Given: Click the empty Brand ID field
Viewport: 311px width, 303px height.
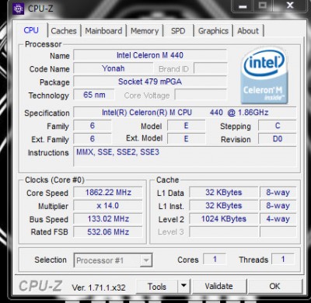Looking at the screenshot, I should (x=211, y=68).
